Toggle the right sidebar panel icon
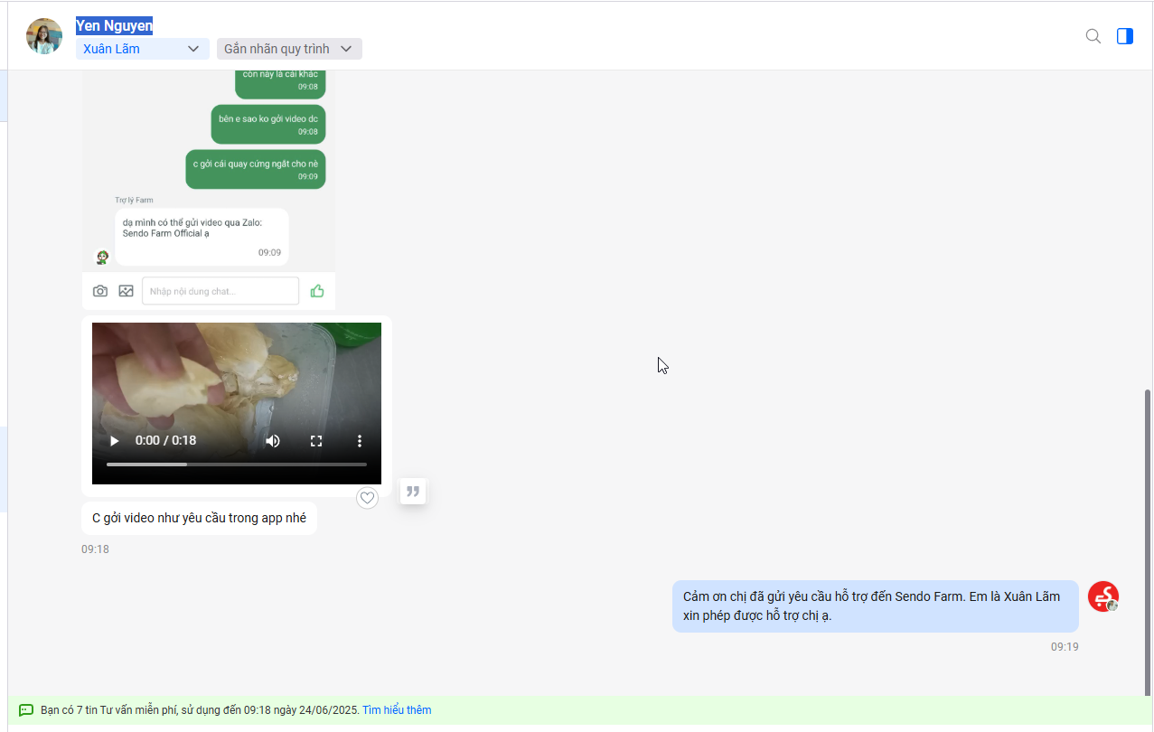The image size is (1154, 732). [1124, 36]
